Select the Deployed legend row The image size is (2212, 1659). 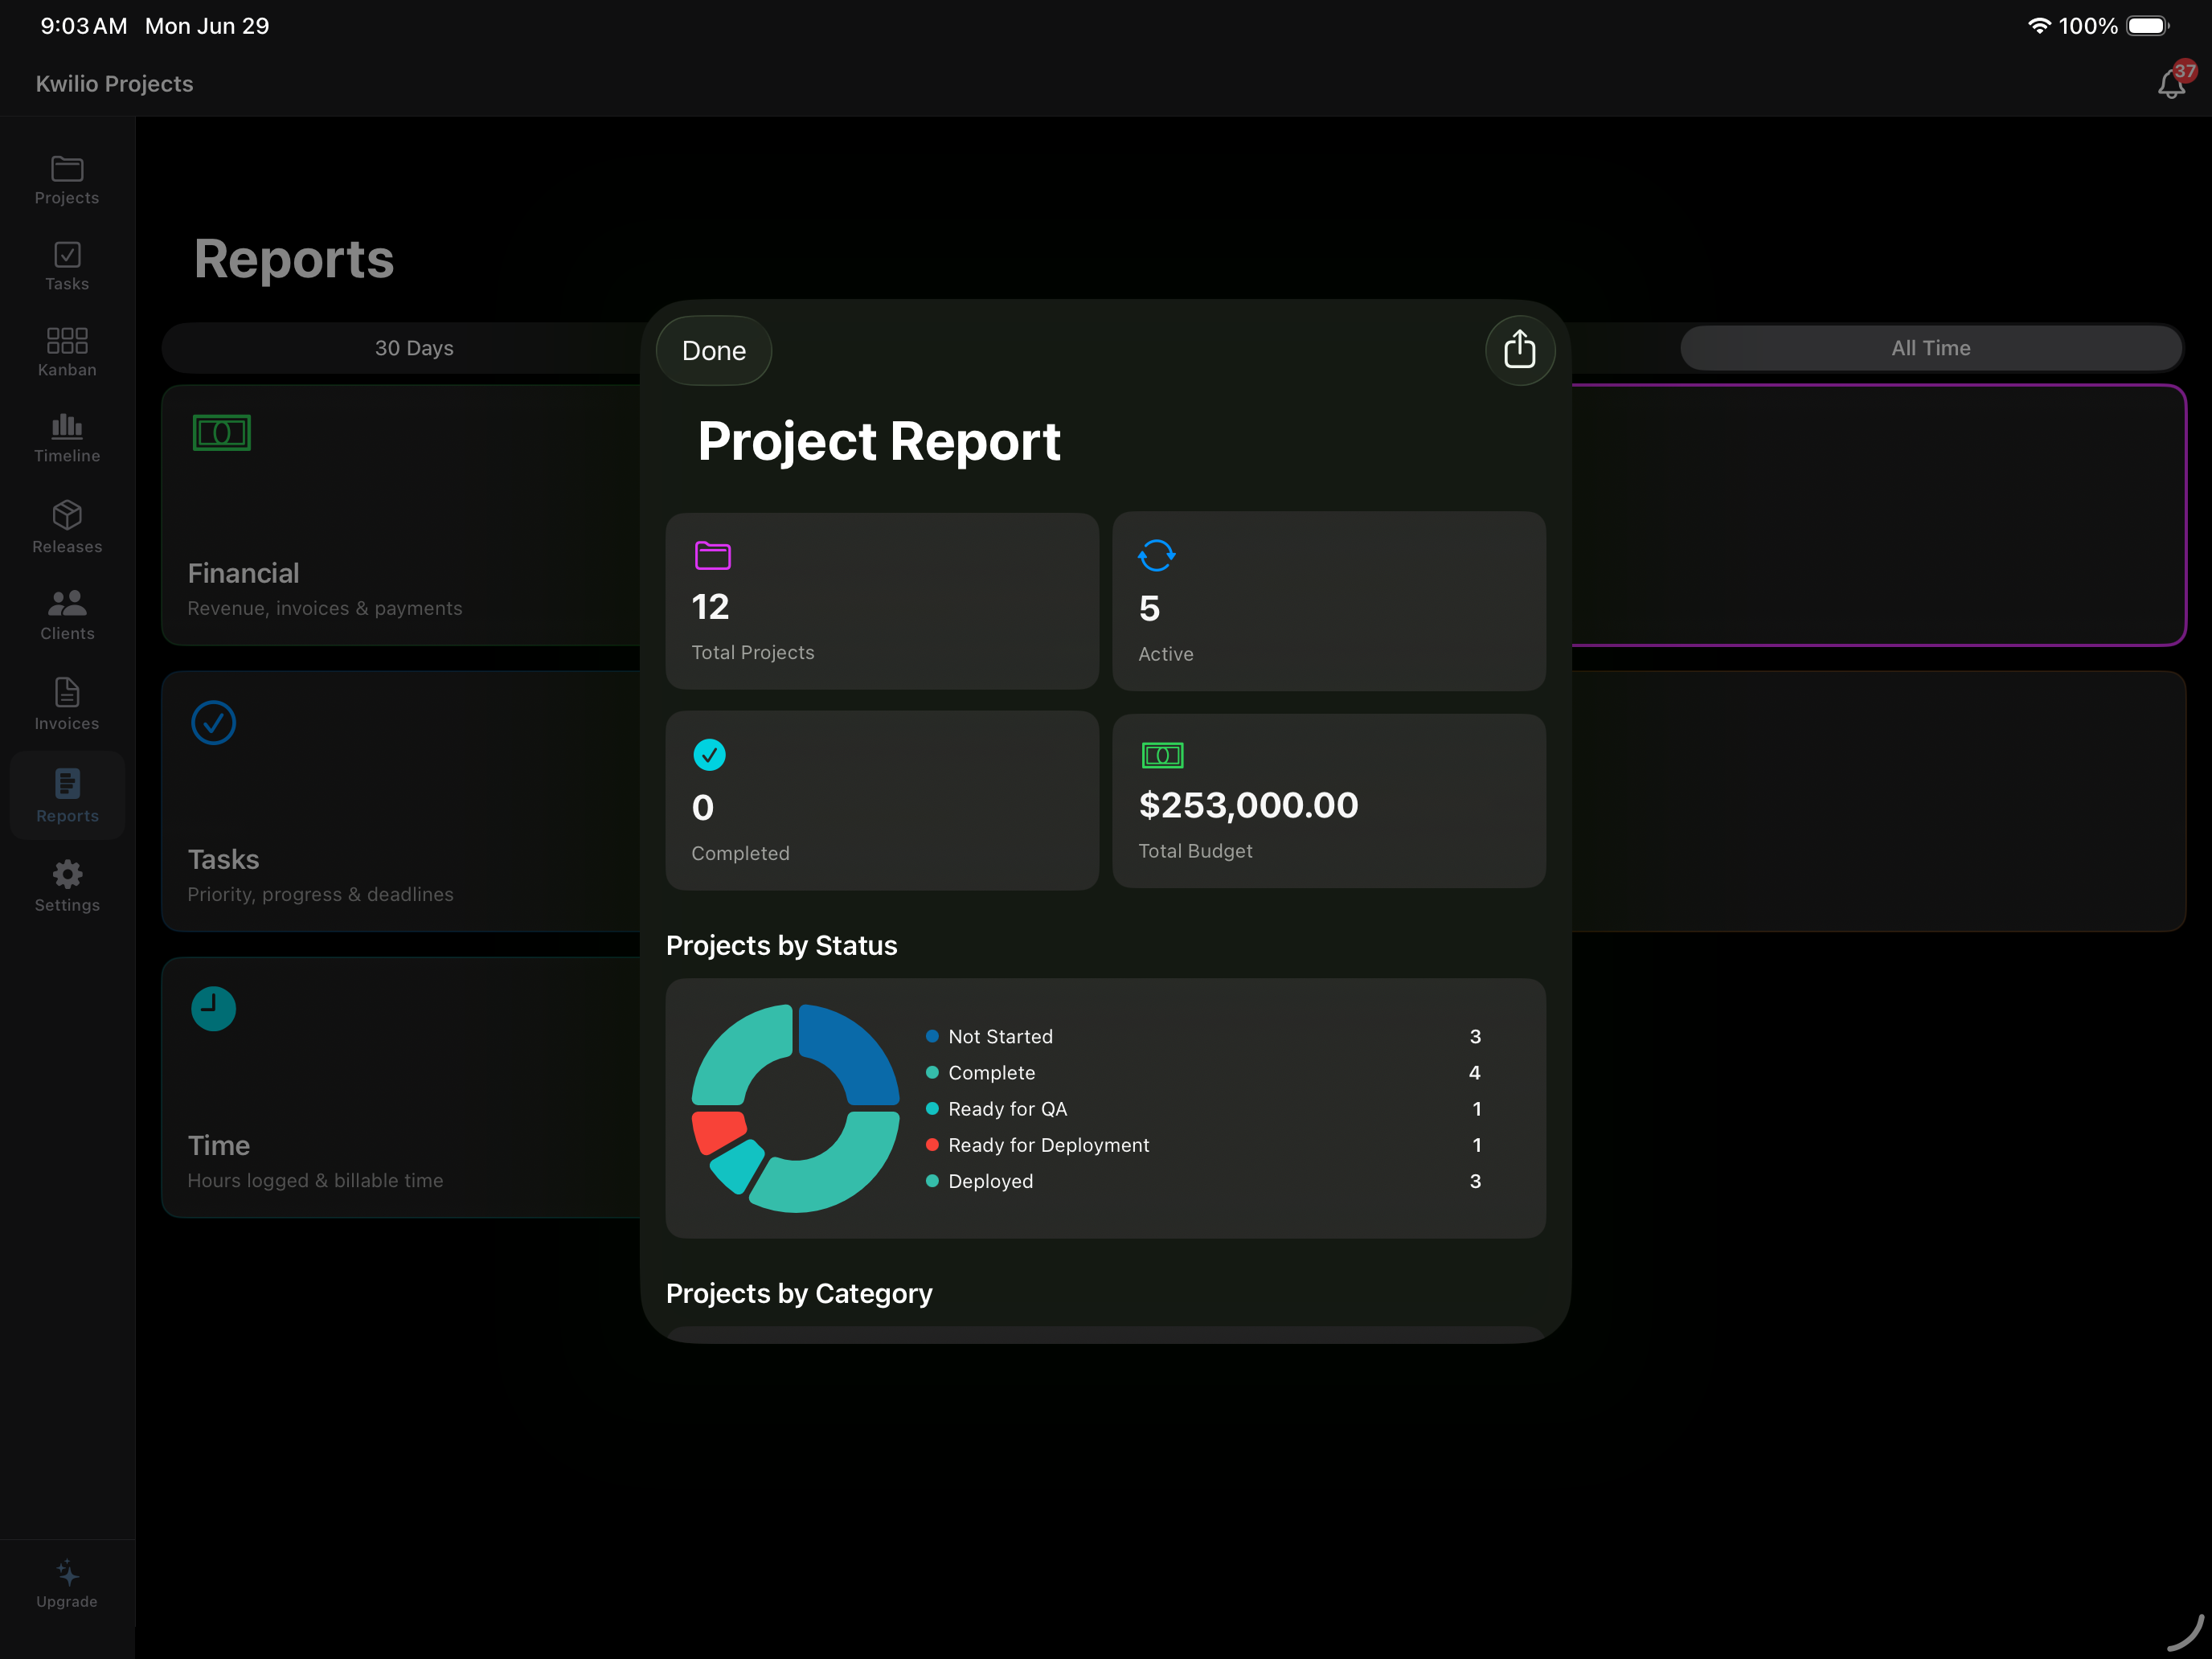click(1204, 1181)
